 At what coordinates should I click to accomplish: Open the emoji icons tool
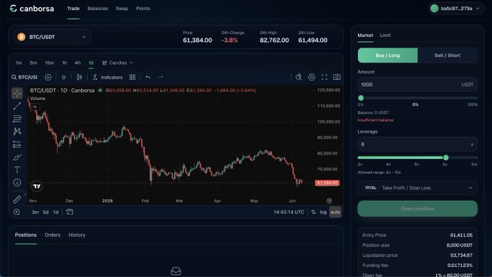pyautogui.click(x=17, y=183)
